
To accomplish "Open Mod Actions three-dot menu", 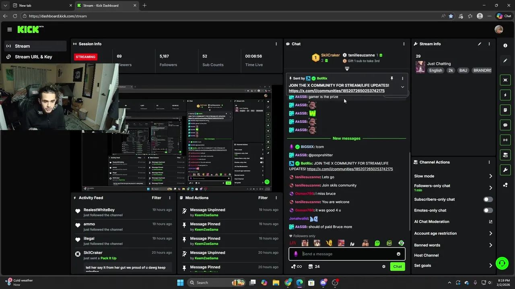I will (276, 197).
